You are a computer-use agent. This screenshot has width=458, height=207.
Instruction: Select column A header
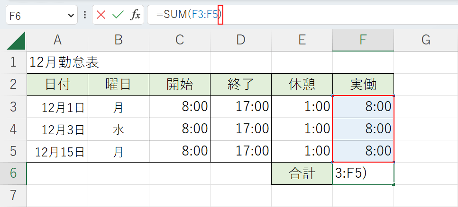coord(57,40)
